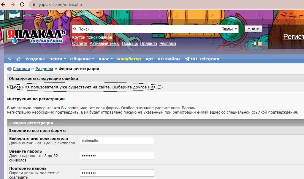Screen dimensions: 304x179
Task: Click the username field containing putinxuilo
Action: 117,141
